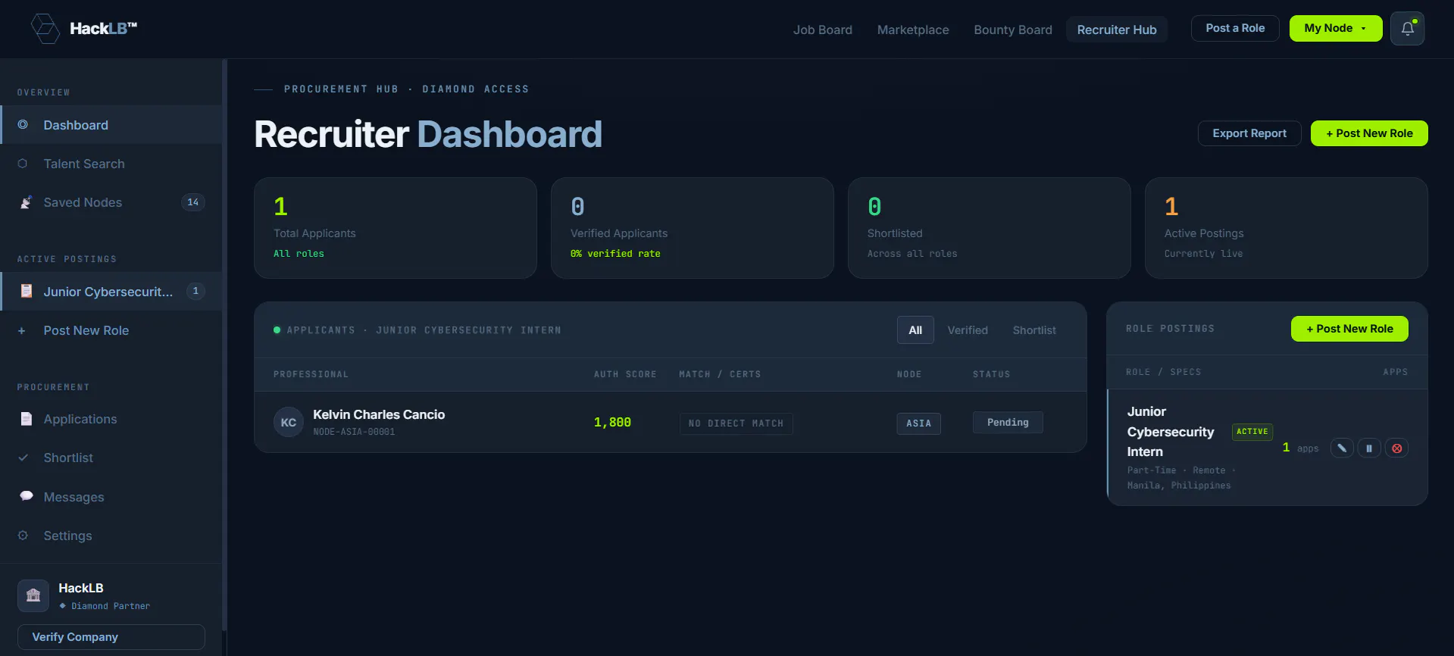Click Post New Role button in page header
This screenshot has width=1454, height=656.
[1369, 133]
